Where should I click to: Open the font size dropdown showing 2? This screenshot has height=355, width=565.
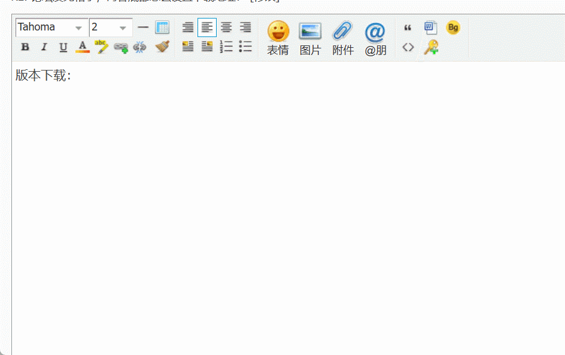111,27
